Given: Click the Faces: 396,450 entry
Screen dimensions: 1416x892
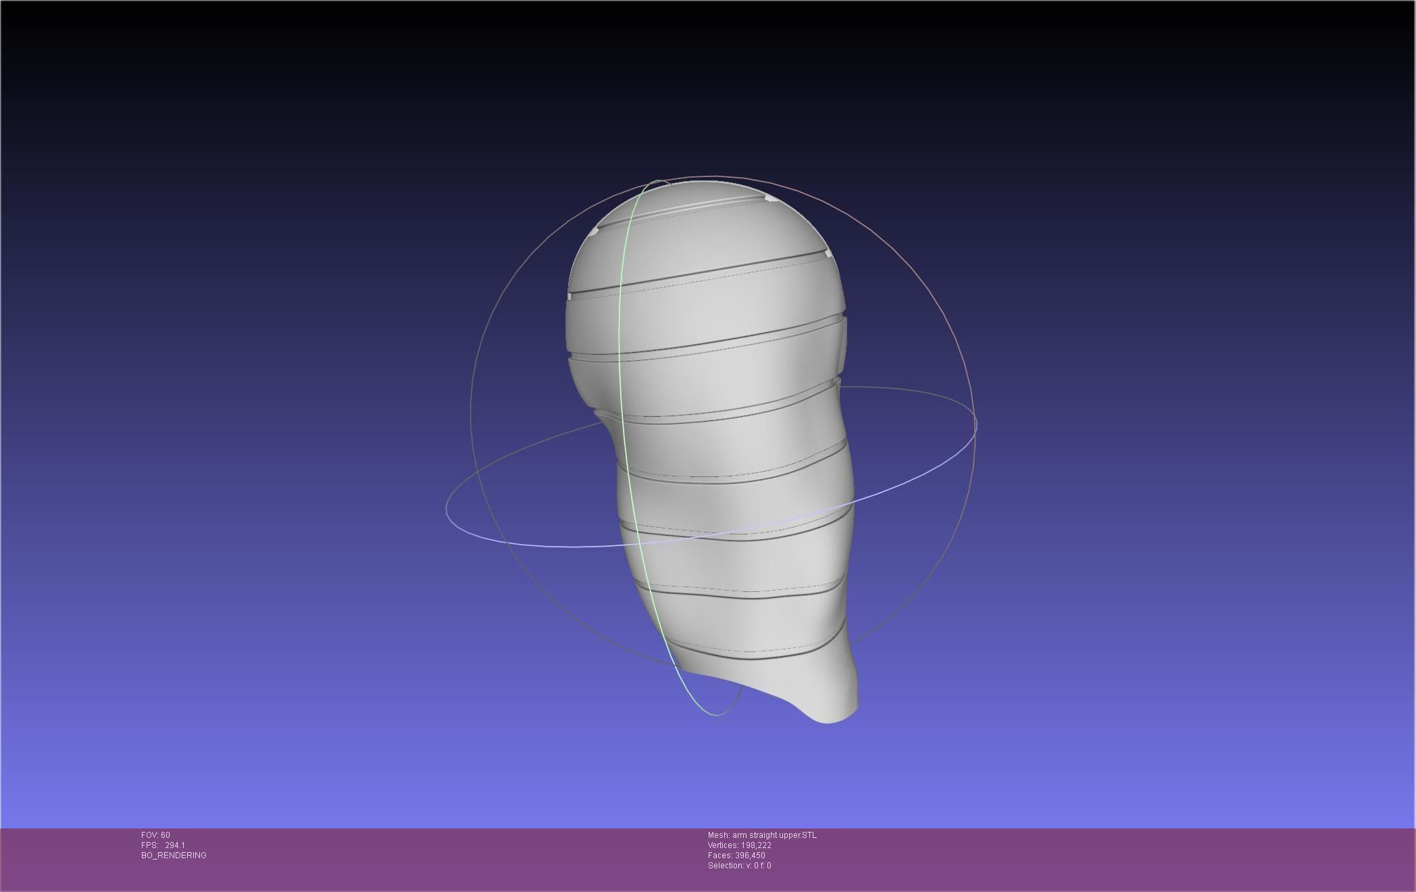Looking at the screenshot, I should click(736, 856).
